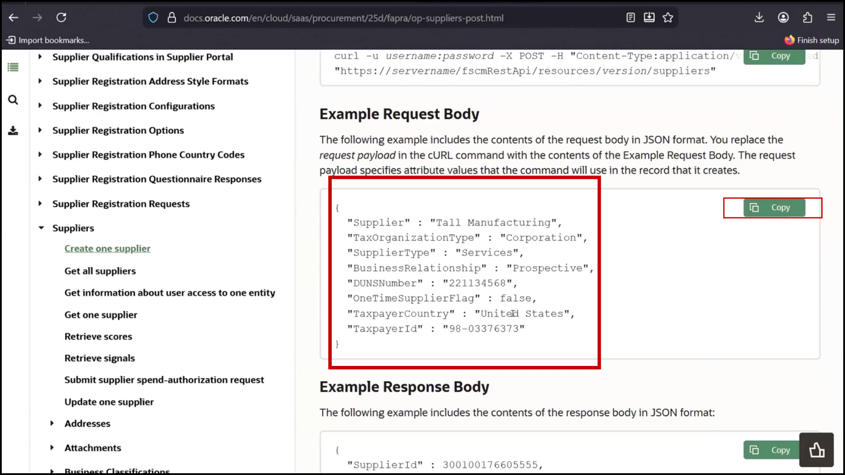
Task: Go back with the browser back arrow
Action: pyautogui.click(x=14, y=18)
